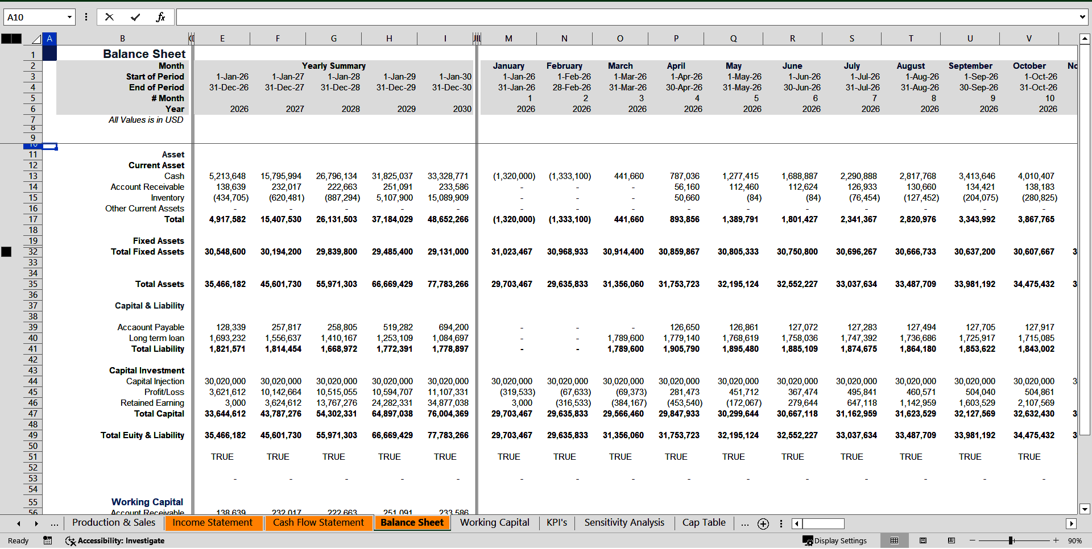Add a new sheet
The width and height of the screenshot is (1092, 549).
click(763, 524)
